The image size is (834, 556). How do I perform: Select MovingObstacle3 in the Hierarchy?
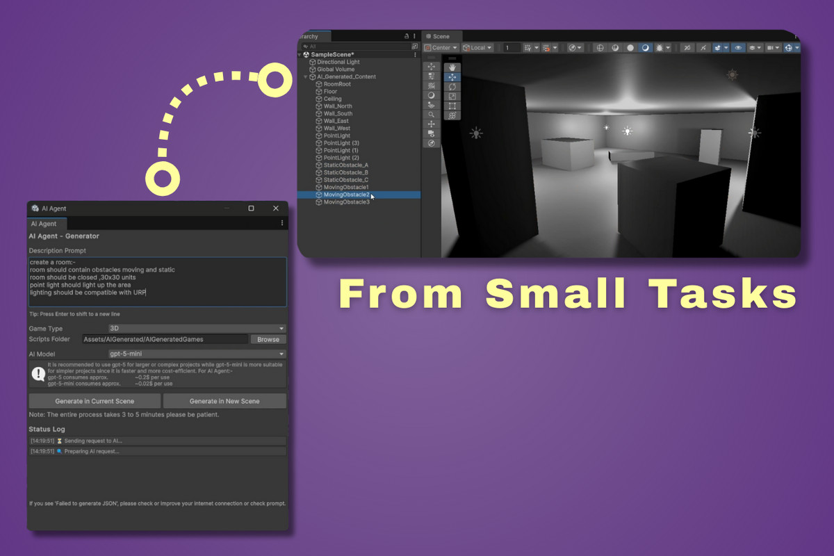click(x=346, y=202)
